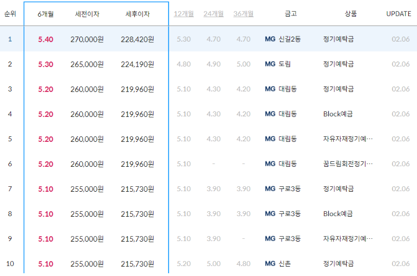This screenshot has width=417, height=276.
Task: Sort by the 24개월 column header
Action: click(x=213, y=13)
